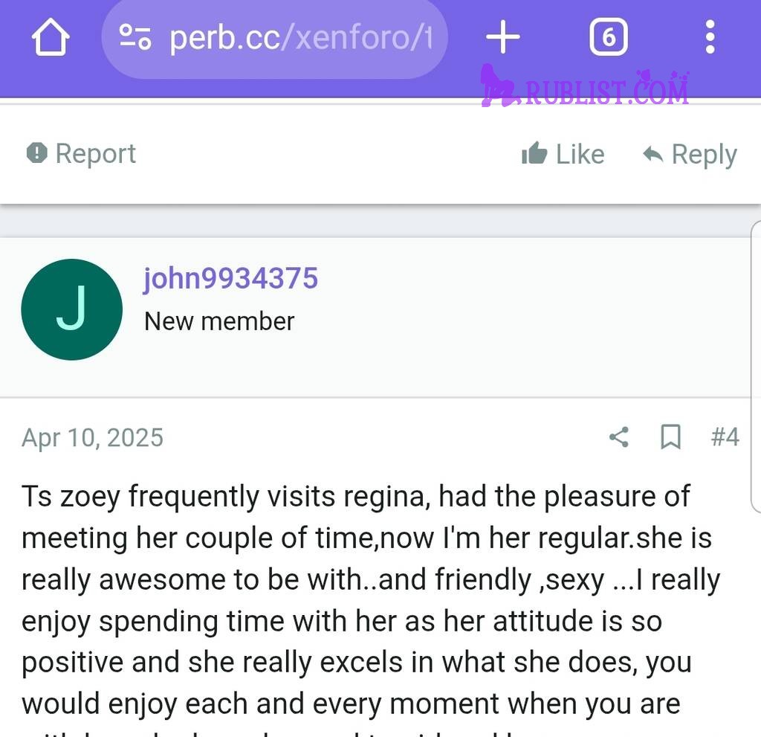The image size is (761, 737).
Task: Click the rublist.com watermark logo
Action: pyautogui.click(x=585, y=88)
